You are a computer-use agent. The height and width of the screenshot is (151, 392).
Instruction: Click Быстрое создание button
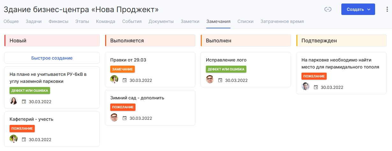click(52, 58)
